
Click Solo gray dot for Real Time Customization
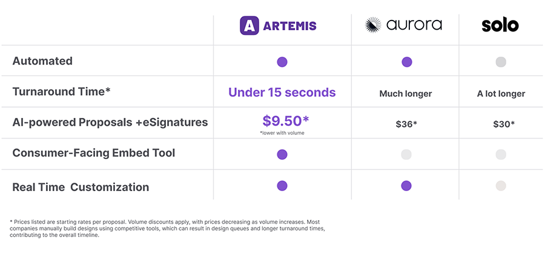(501, 186)
